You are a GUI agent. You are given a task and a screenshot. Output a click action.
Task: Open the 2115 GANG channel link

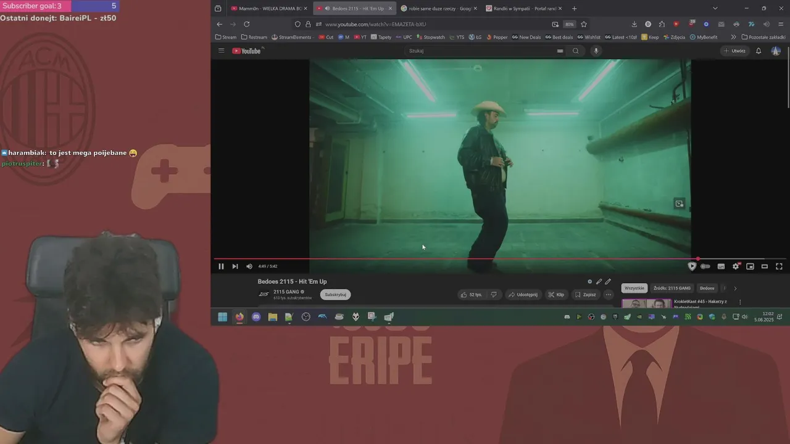tap(286, 292)
